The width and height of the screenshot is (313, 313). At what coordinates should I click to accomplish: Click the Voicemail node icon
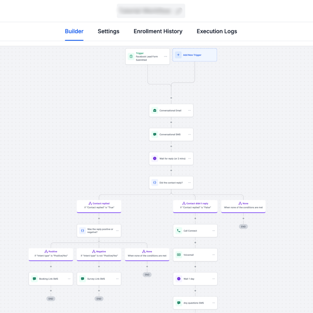point(179,255)
